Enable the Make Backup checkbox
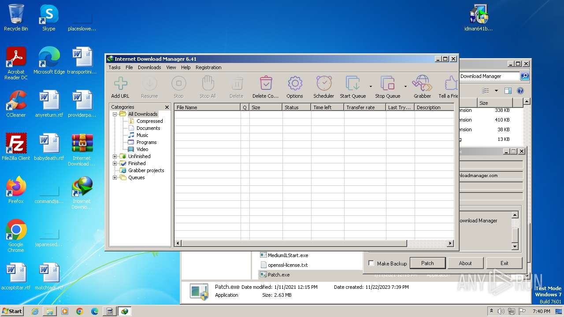The height and width of the screenshot is (317, 564). coord(371,263)
